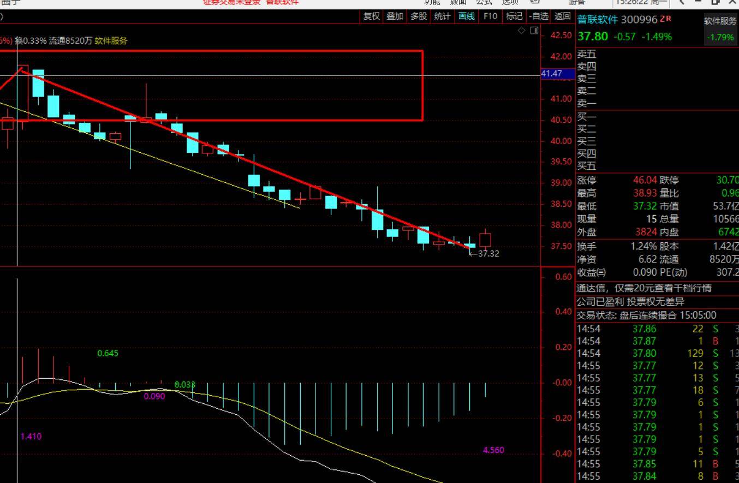Image resolution: width=739 pixels, height=483 pixels.
Task: Click the latest red candlestick on the chart
Action: [485, 240]
